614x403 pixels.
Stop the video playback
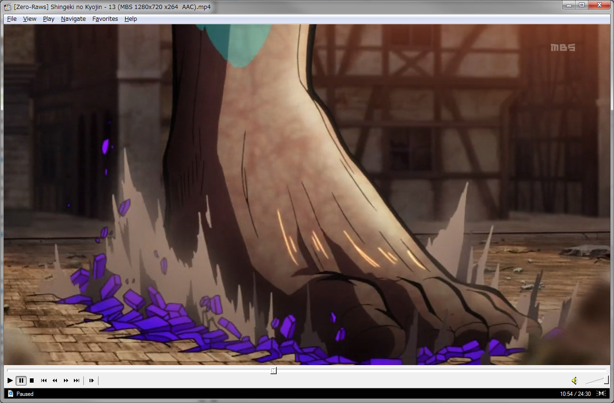[32, 380]
